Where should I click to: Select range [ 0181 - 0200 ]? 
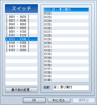pos(21,50)
